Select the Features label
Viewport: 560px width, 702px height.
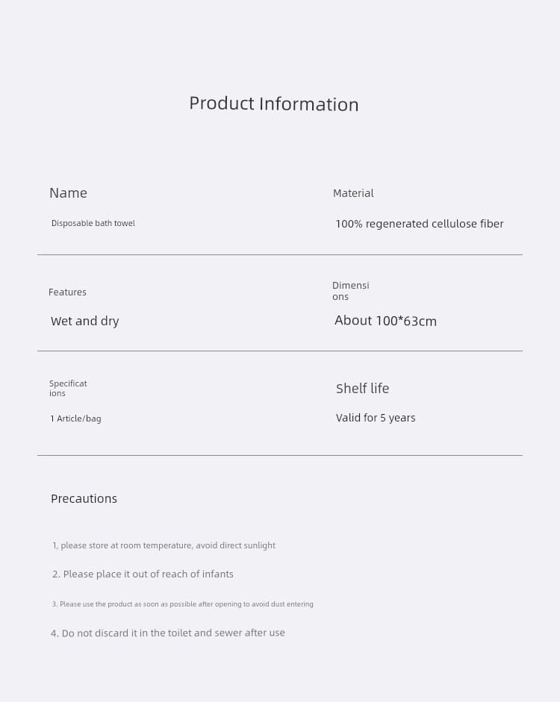point(67,292)
